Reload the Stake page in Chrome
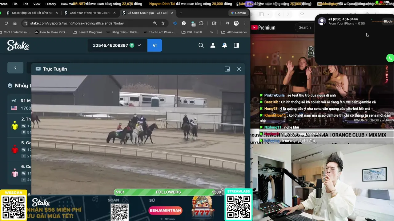 (6, 23)
